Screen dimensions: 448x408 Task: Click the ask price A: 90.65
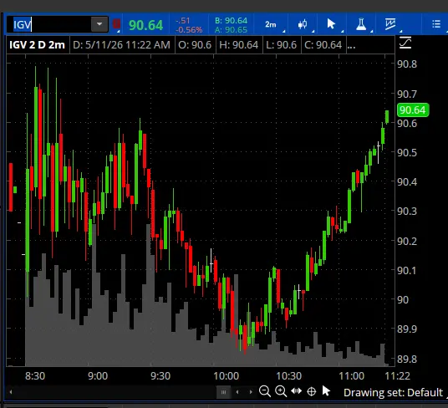231,30
